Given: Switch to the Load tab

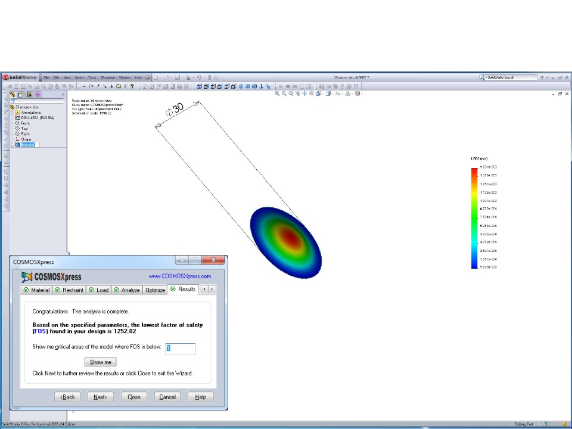Looking at the screenshot, I should [x=98, y=290].
